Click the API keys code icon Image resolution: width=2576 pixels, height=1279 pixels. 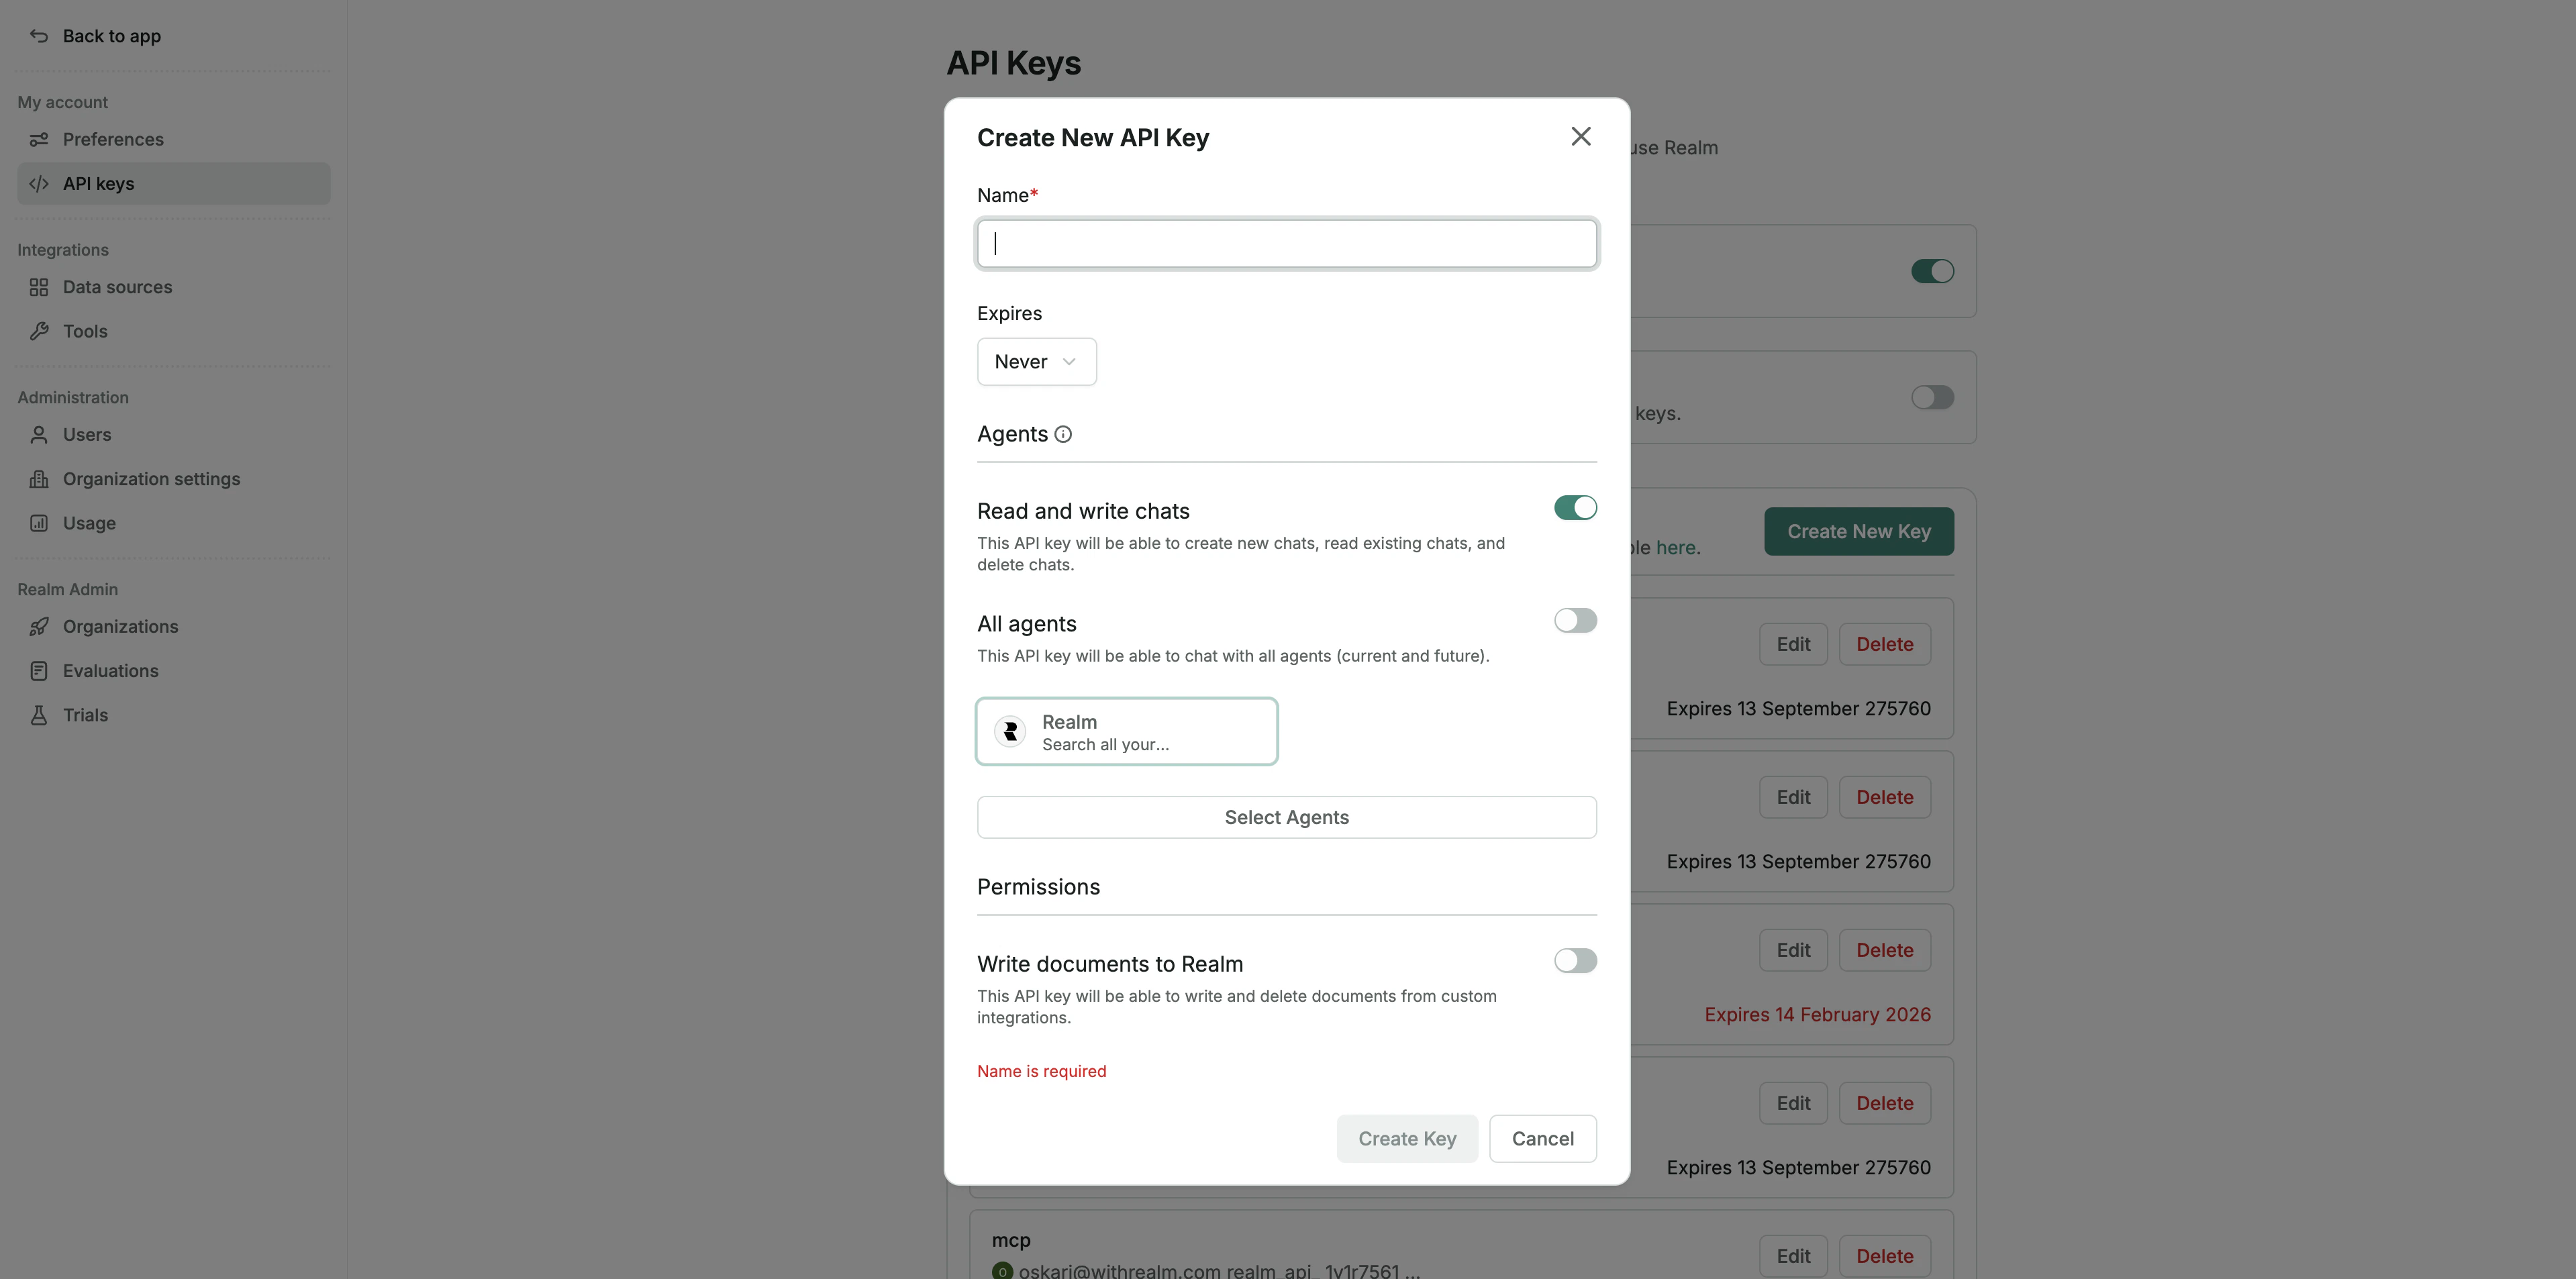tap(39, 183)
